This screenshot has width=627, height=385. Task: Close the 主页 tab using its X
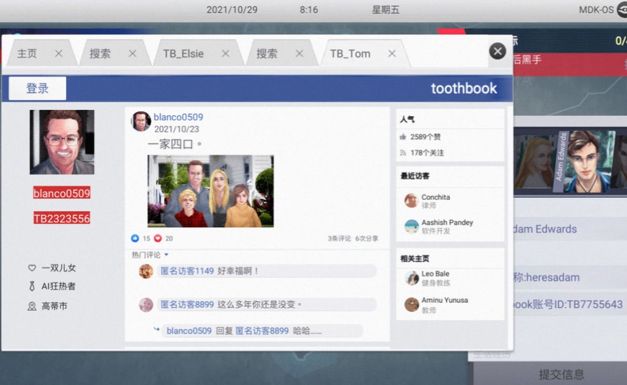(59, 53)
